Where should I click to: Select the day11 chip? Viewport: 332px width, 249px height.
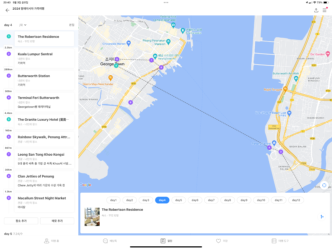[278, 200]
